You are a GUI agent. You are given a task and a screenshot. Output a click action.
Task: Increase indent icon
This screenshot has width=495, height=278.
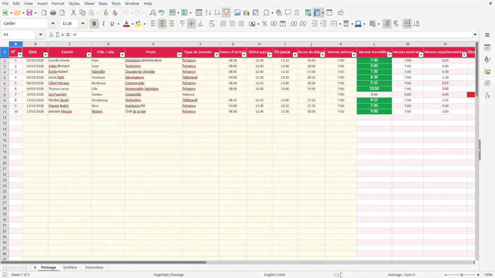click(314, 24)
